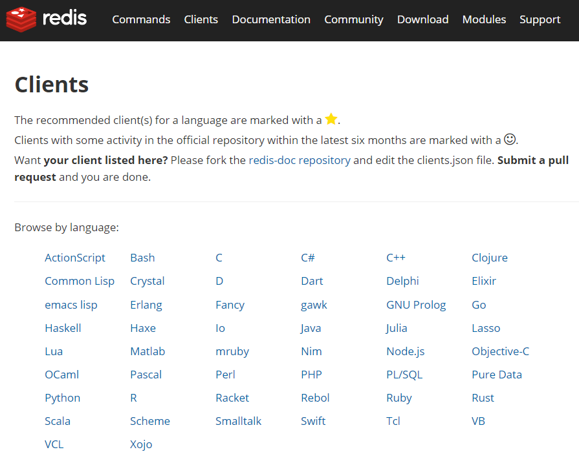Viewport: 579px width, 463px height.
Task: Select the C# language link
Action: click(307, 257)
